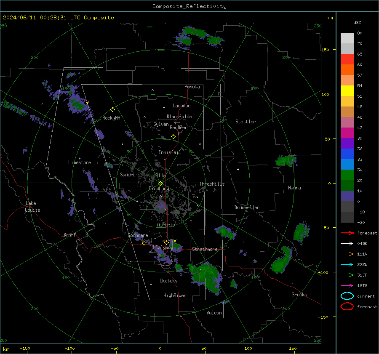Click the Hanna label
This screenshot has height=354, width=379.
[294, 188]
